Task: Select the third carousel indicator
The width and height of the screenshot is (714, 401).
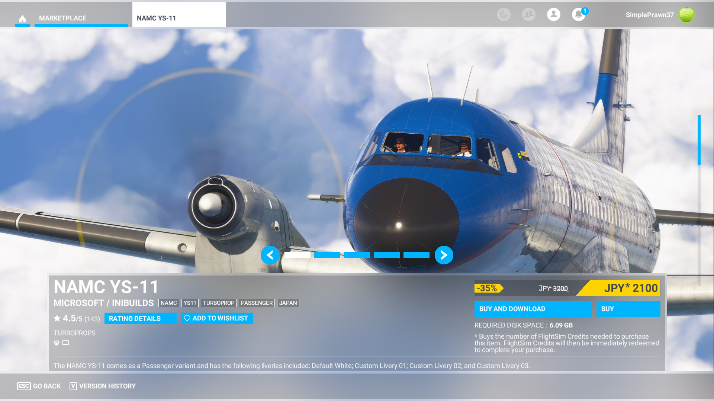Action: [x=357, y=255]
